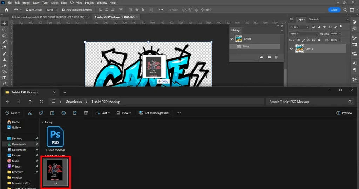Viewport: 359px width, 189px height.
Task: Open the options bar three-dots overflow
Action: 161,10
